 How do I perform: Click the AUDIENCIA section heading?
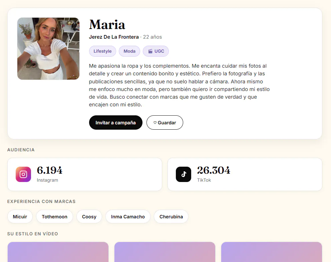pyautogui.click(x=21, y=150)
